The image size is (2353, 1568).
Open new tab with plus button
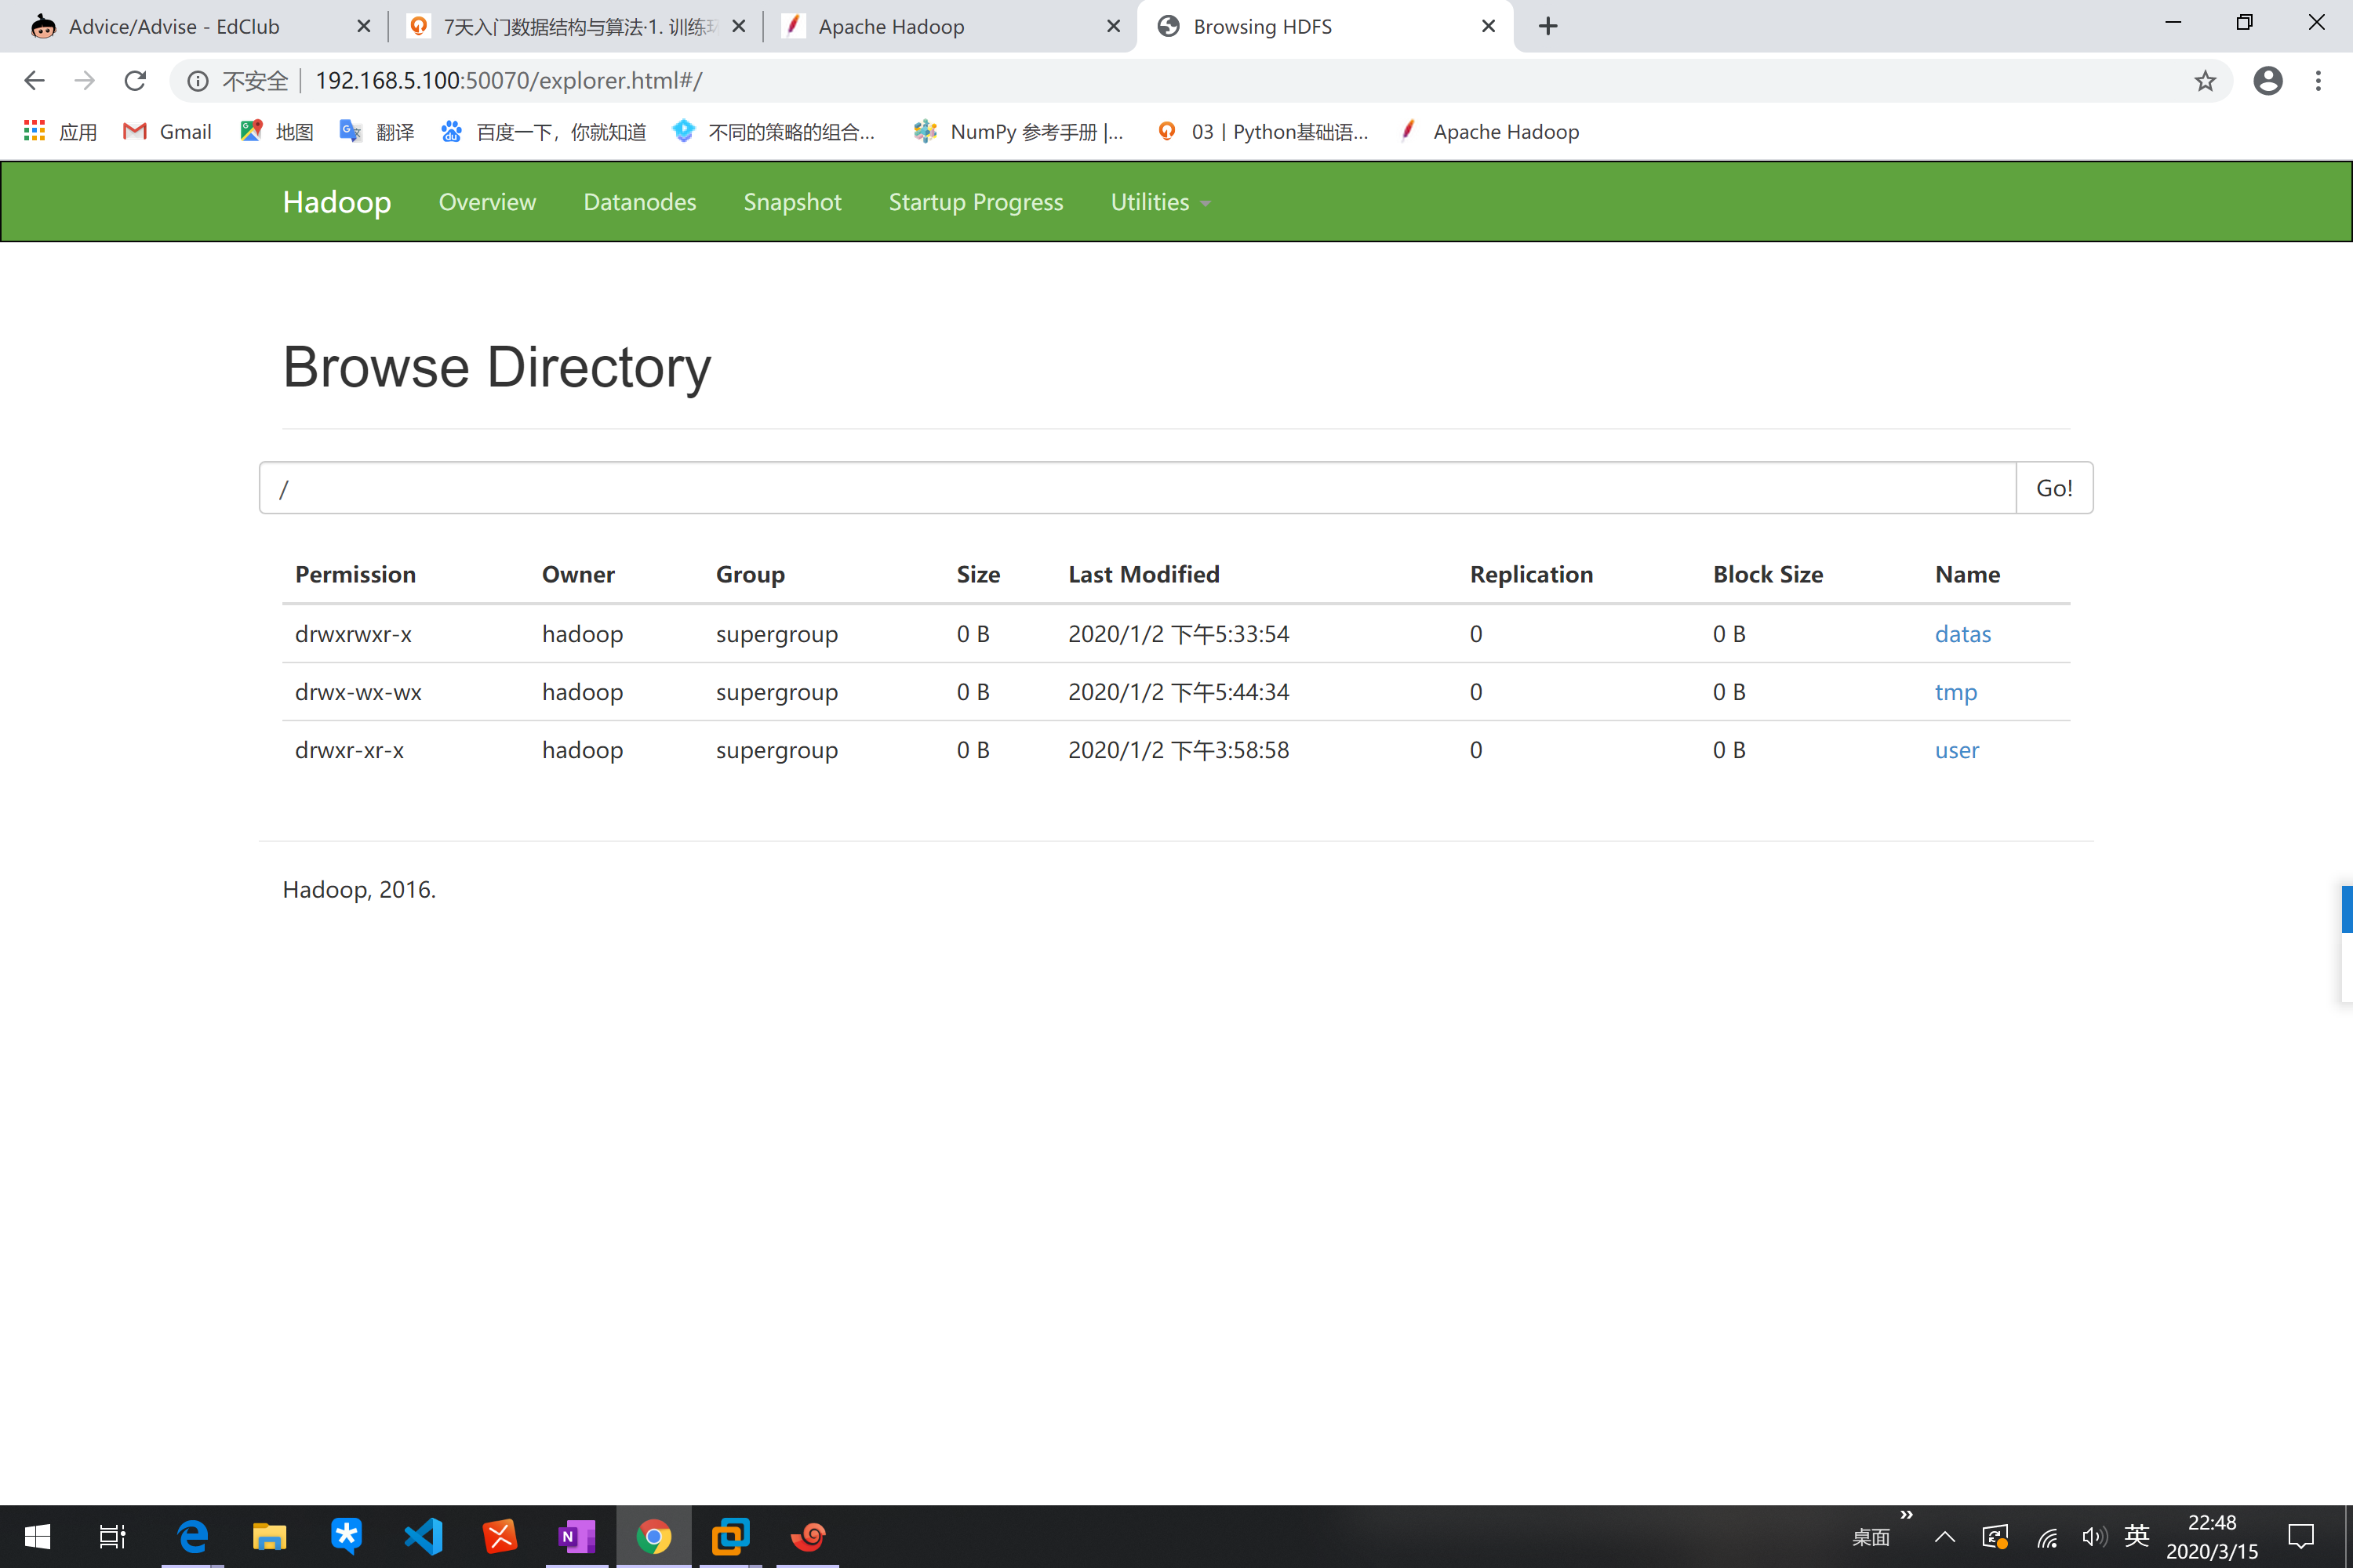[1547, 26]
